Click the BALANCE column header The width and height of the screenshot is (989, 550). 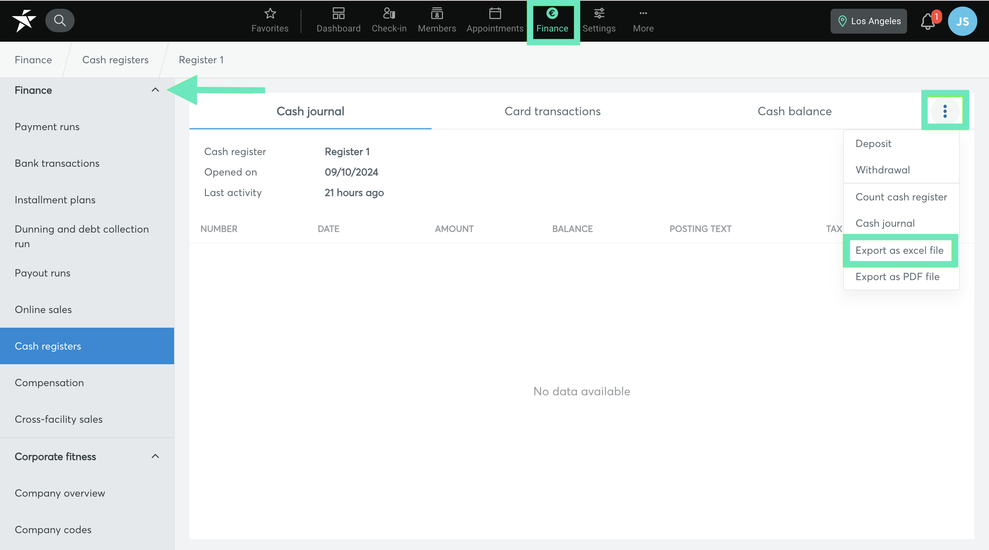coord(572,229)
